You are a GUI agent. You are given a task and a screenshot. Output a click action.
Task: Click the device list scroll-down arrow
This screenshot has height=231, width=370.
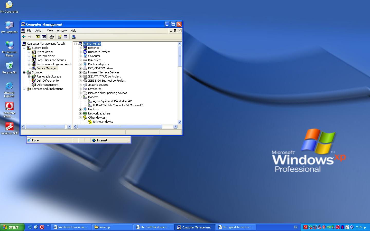pos(180,122)
